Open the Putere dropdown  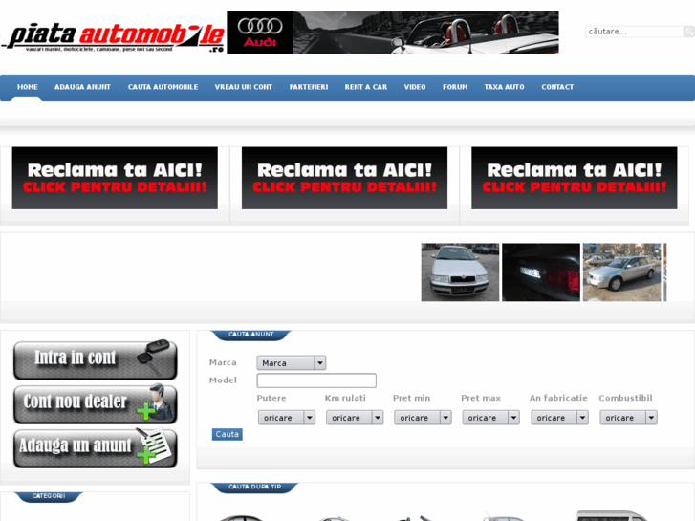click(287, 418)
